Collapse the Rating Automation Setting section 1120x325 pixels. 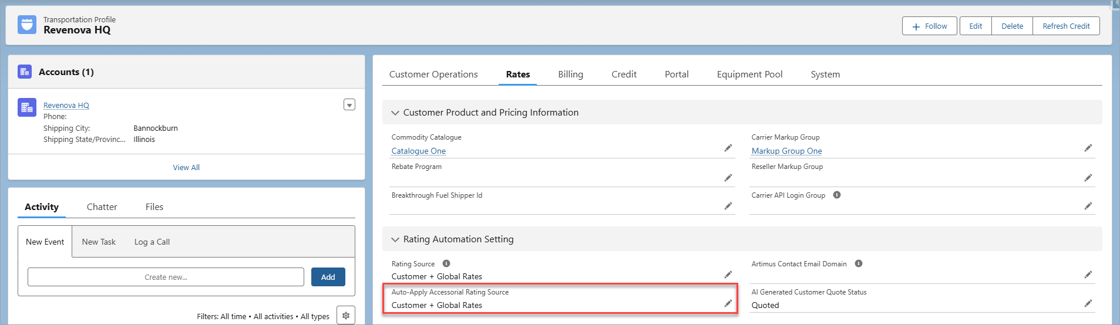coord(395,239)
